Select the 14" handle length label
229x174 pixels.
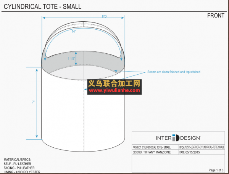tap(74, 32)
